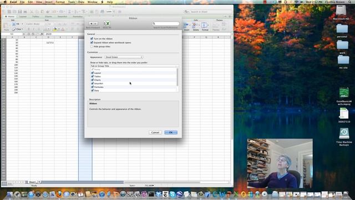Open the View menu
This screenshot has width=355, height=200.
coord(39,2)
